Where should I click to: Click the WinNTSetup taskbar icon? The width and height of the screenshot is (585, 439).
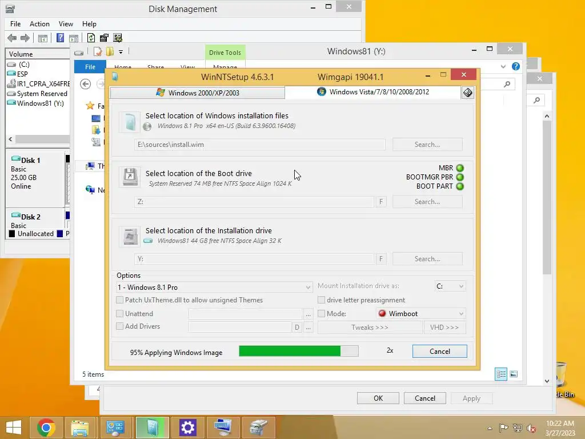(152, 428)
